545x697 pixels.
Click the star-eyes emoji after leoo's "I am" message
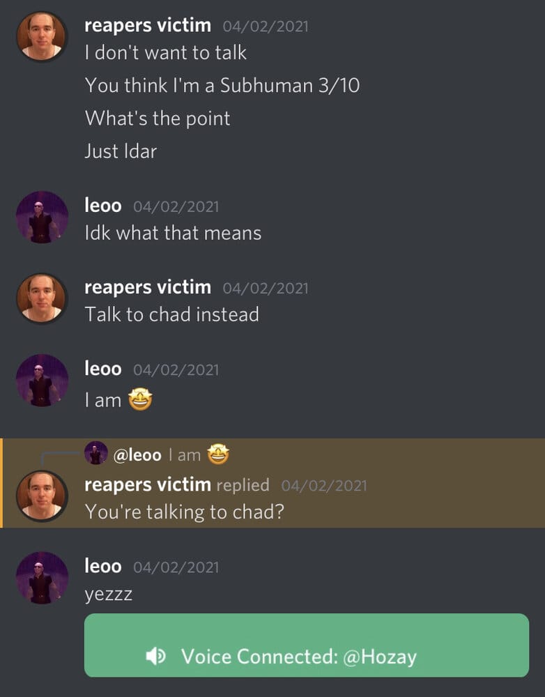point(141,399)
